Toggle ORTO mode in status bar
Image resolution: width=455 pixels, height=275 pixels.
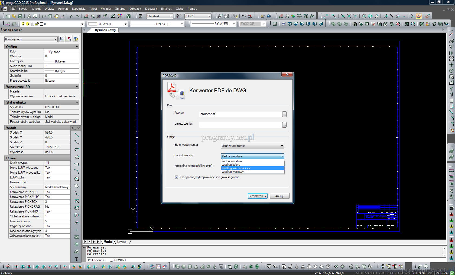[380, 273]
